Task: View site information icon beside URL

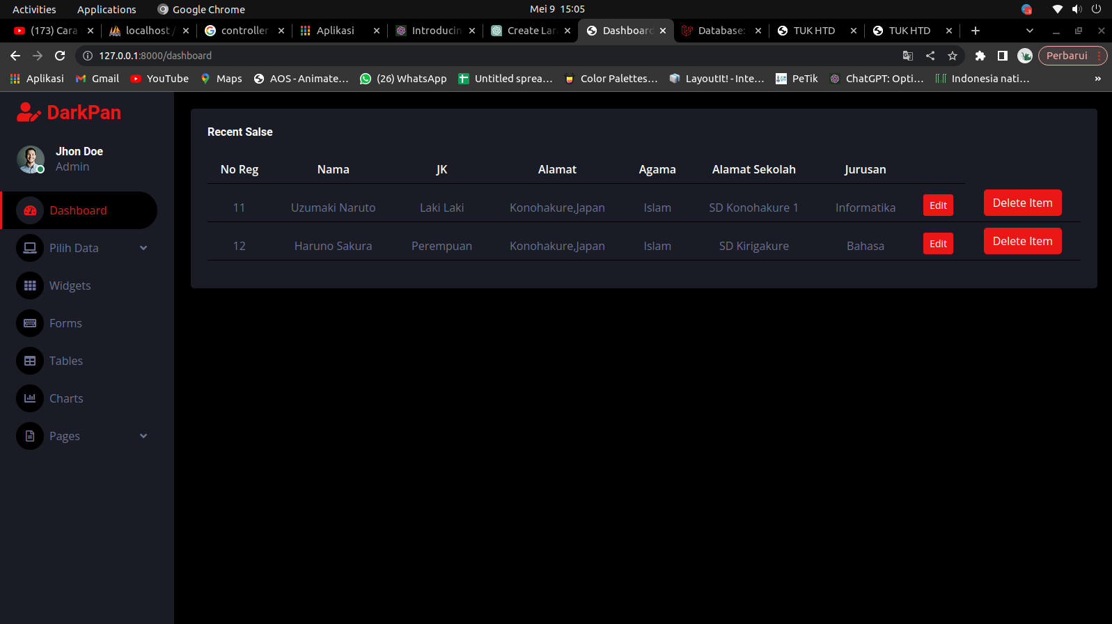Action: (88, 56)
